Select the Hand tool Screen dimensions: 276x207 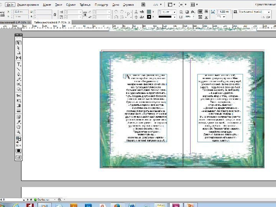click(18, 127)
